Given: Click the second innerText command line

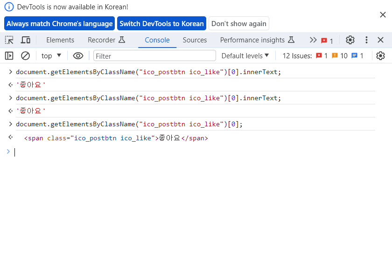Looking at the screenshot, I should [148, 98].
